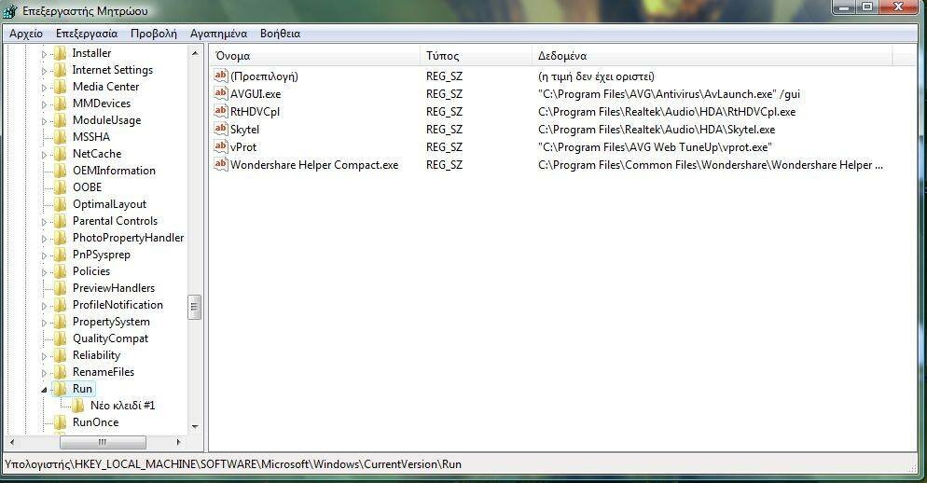
Task: Click the Installer folder icon
Action: click(60, 53)
